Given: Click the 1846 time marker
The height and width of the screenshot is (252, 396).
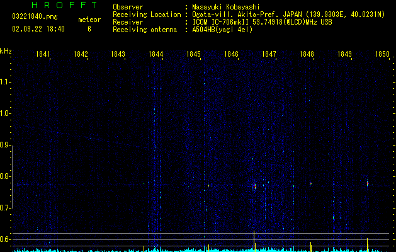Looking at the screenshot, I should (231, 54).
